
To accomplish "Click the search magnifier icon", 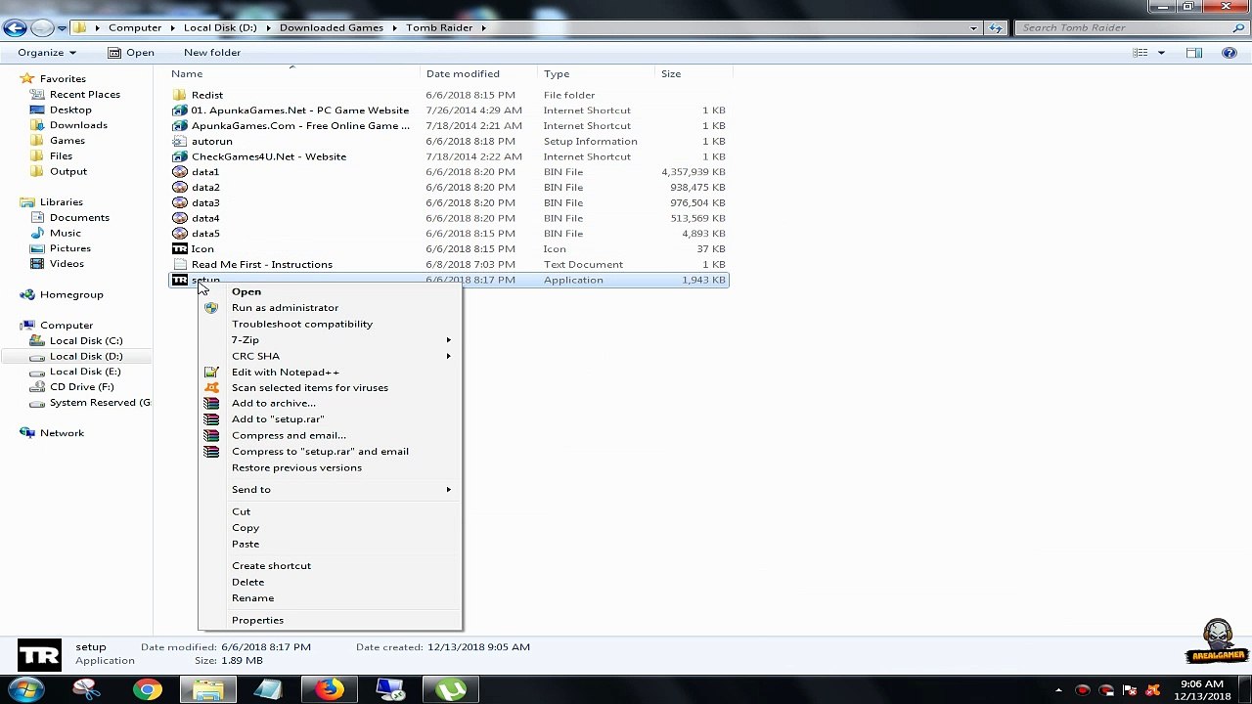I will 1238,27.
